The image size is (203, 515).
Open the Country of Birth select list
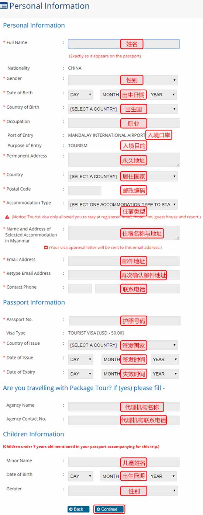pyautogui.click(x=123, y=109)
